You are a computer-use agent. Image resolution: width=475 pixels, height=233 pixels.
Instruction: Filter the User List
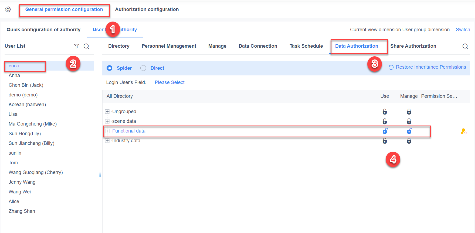(77, 46)
